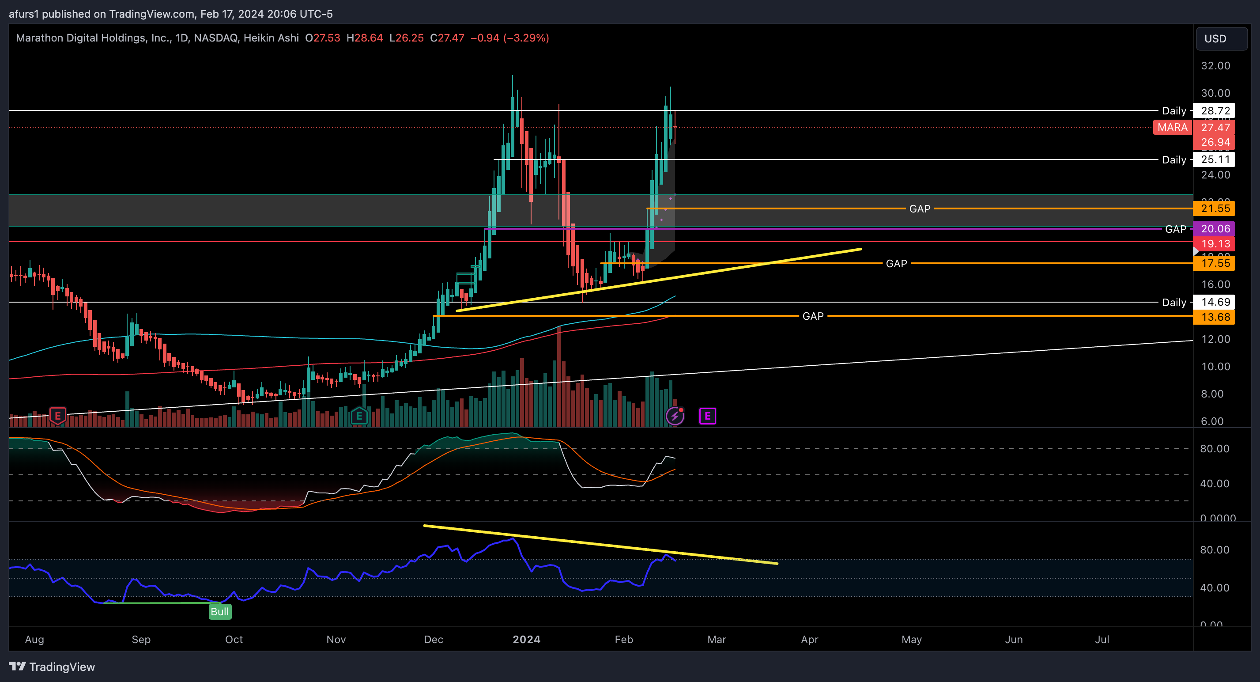
Task: Click the orange 17.55 gap price tag
Action: [1215, 263]
